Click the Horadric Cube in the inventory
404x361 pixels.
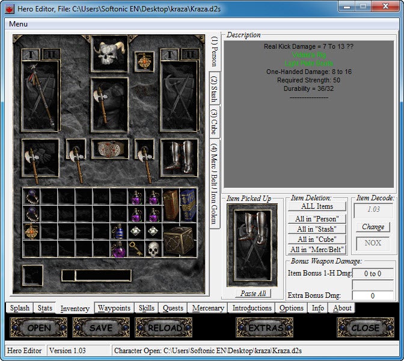[180, 240]
